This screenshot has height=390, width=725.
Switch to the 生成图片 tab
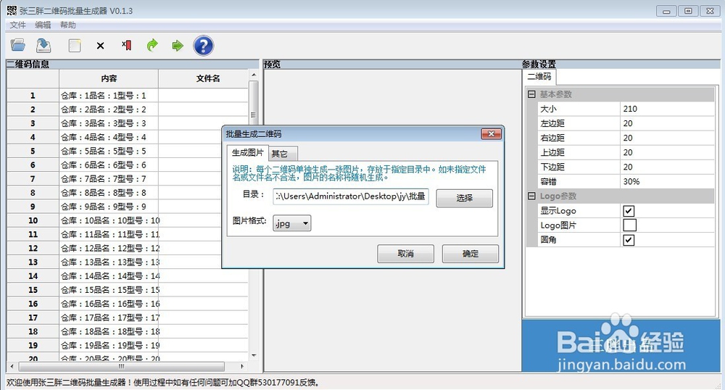[x=247, y=152]
